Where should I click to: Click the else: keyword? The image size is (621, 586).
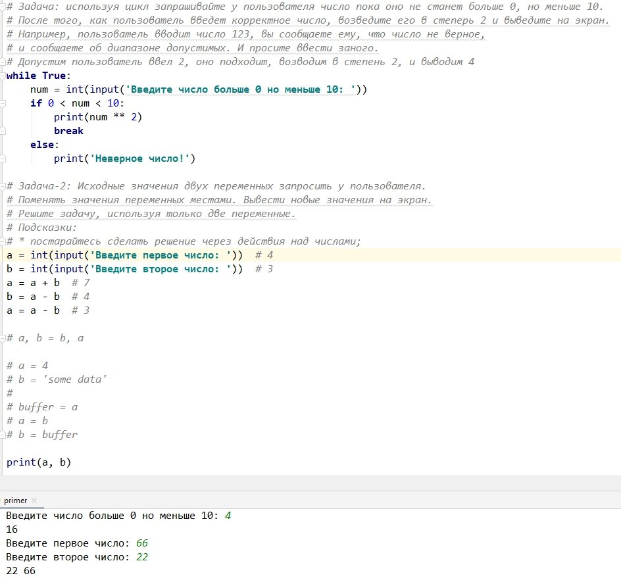44,145
